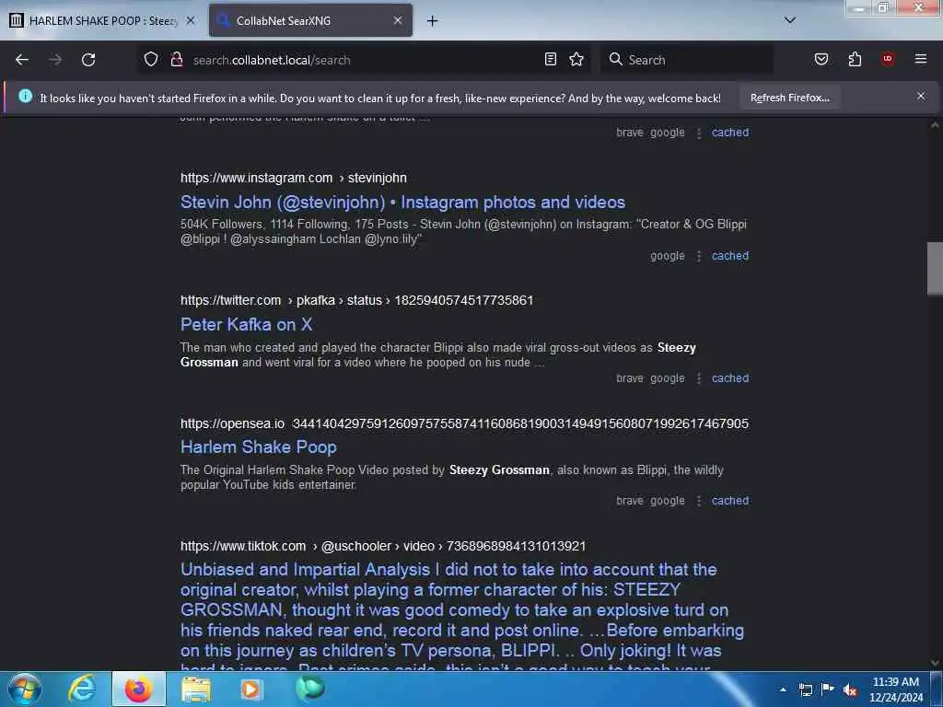Open cached link of the toilet result

[x=730, y=133]
